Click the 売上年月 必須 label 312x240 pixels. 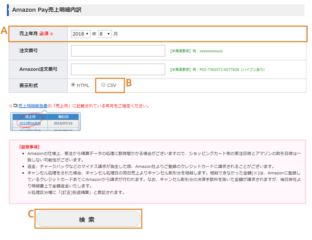(36, 34)
